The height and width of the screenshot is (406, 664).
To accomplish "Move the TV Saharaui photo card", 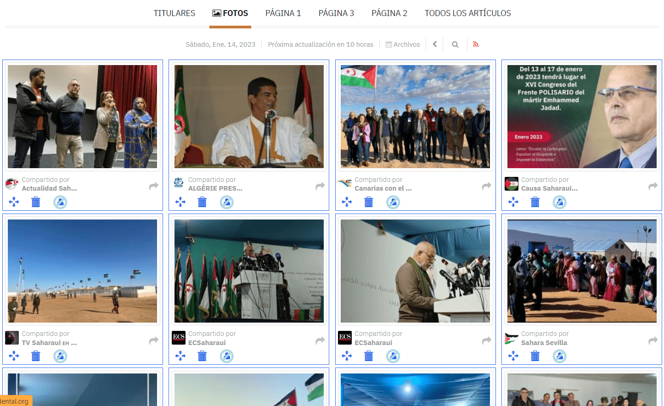I will tap(14, 356).
